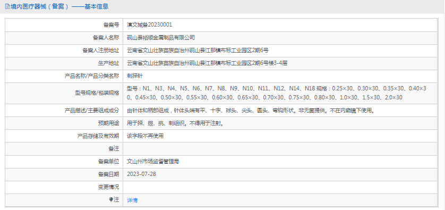445x210 pixels.
Task: Click the lightbulb icon next to 注
Action: click(x=111, y=200)
